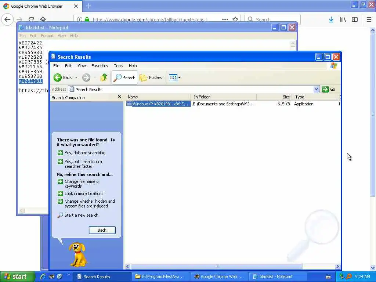
Task: Open the Tools menu
Action: click(x=119, y=66)
